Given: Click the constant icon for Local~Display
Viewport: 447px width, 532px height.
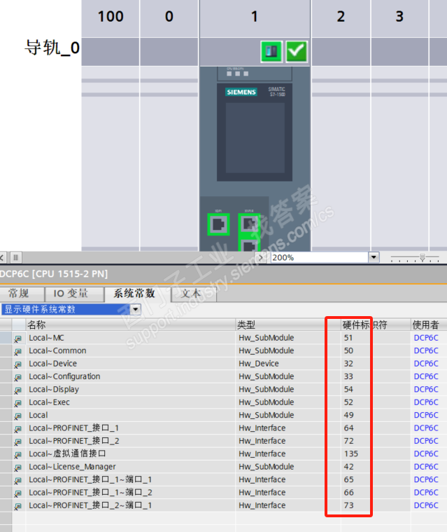Looking at the screenshot, I should [18, 390].
